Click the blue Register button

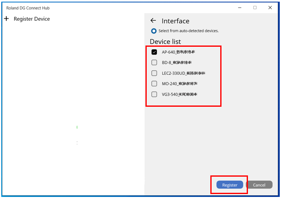coord(230,185)
